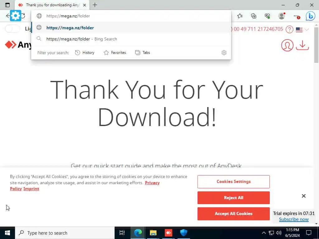Open the Imprint link
The height and width of the screenshot is (239, 319).
[x=31, y=189]
